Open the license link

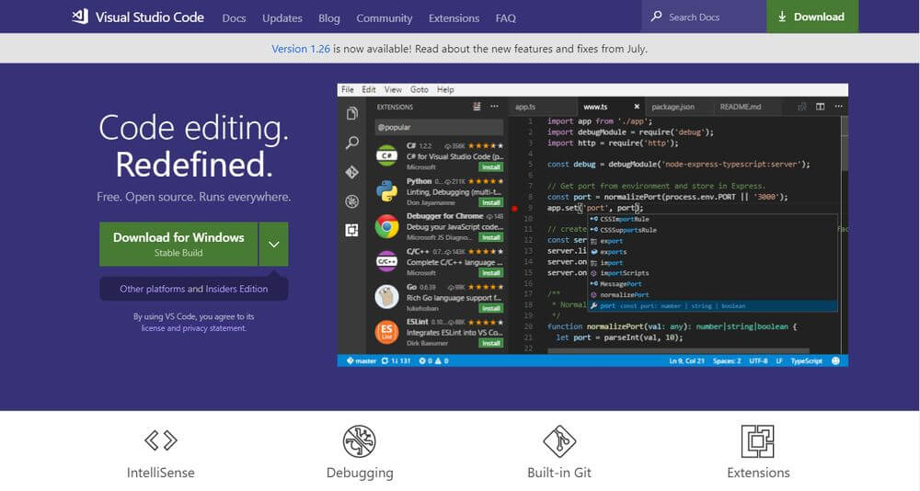coord(153,328)
